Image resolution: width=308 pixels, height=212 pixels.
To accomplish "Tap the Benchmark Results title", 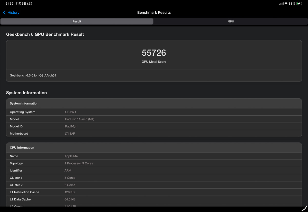I will tap(154, 13).
